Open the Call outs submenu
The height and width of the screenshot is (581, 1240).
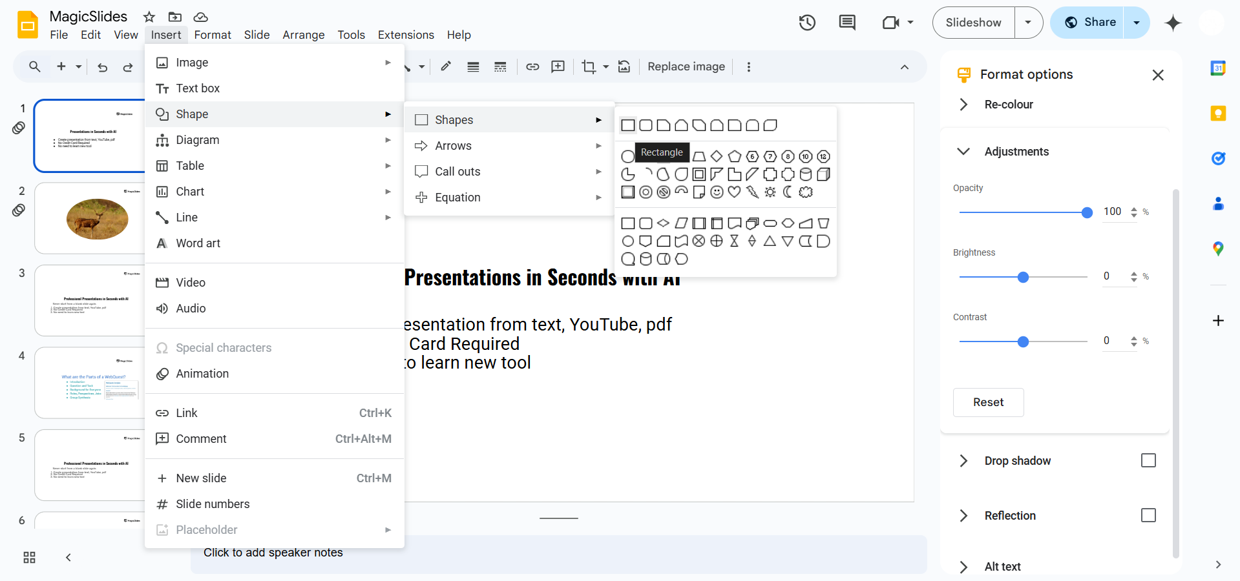point(509,172)
